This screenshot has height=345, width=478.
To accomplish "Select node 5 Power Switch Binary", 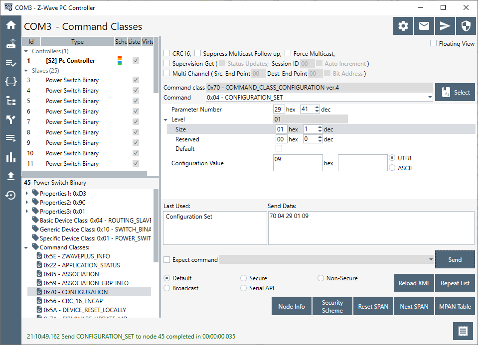I will (x=72, y=101).
